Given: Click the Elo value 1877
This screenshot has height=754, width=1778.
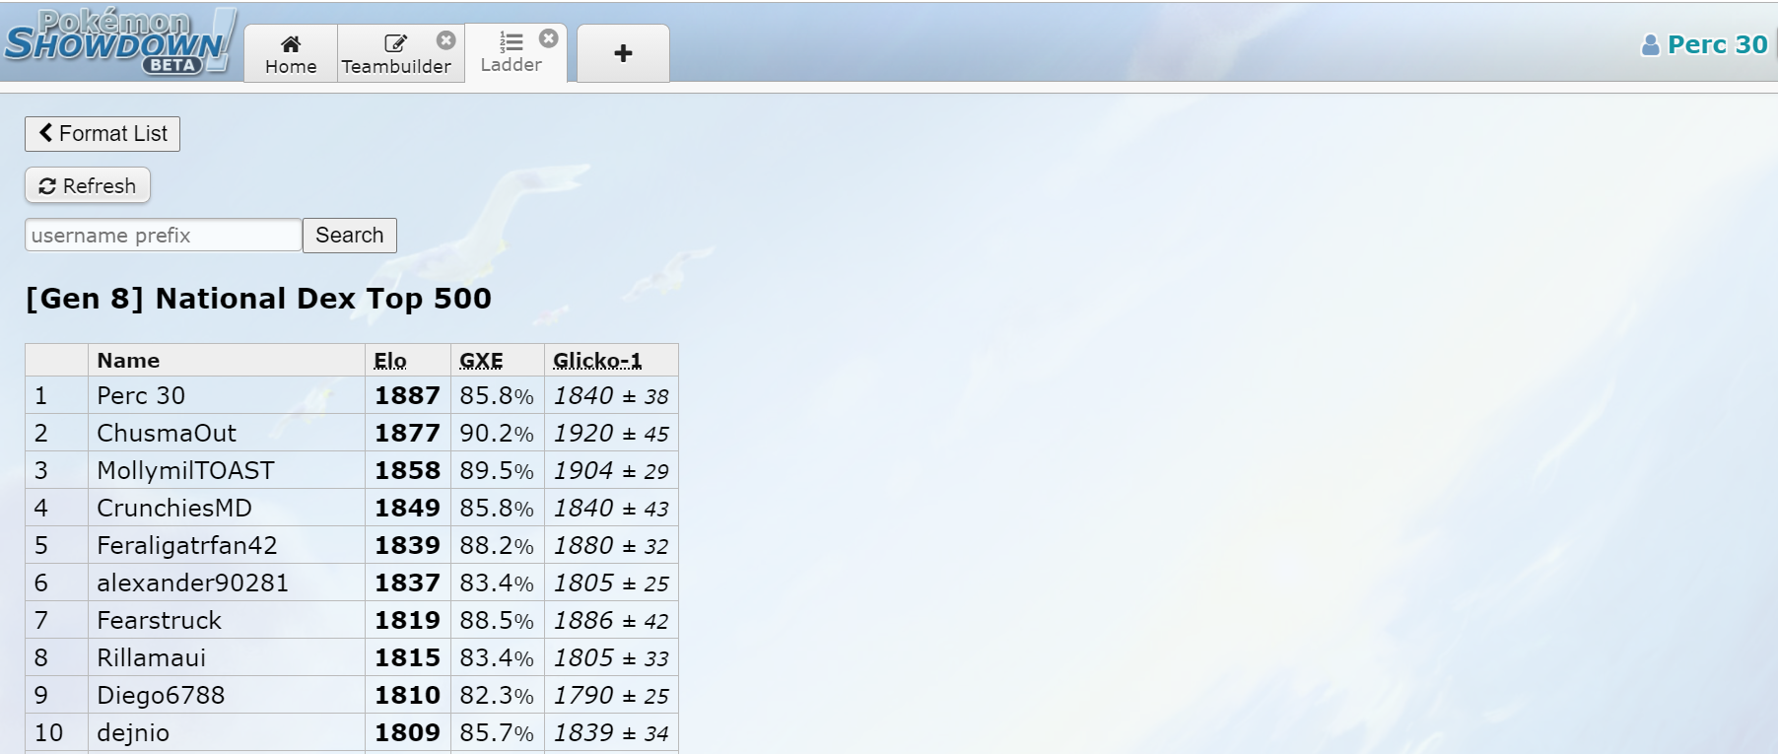Looking at the screenshot, I should click(407, 434).
